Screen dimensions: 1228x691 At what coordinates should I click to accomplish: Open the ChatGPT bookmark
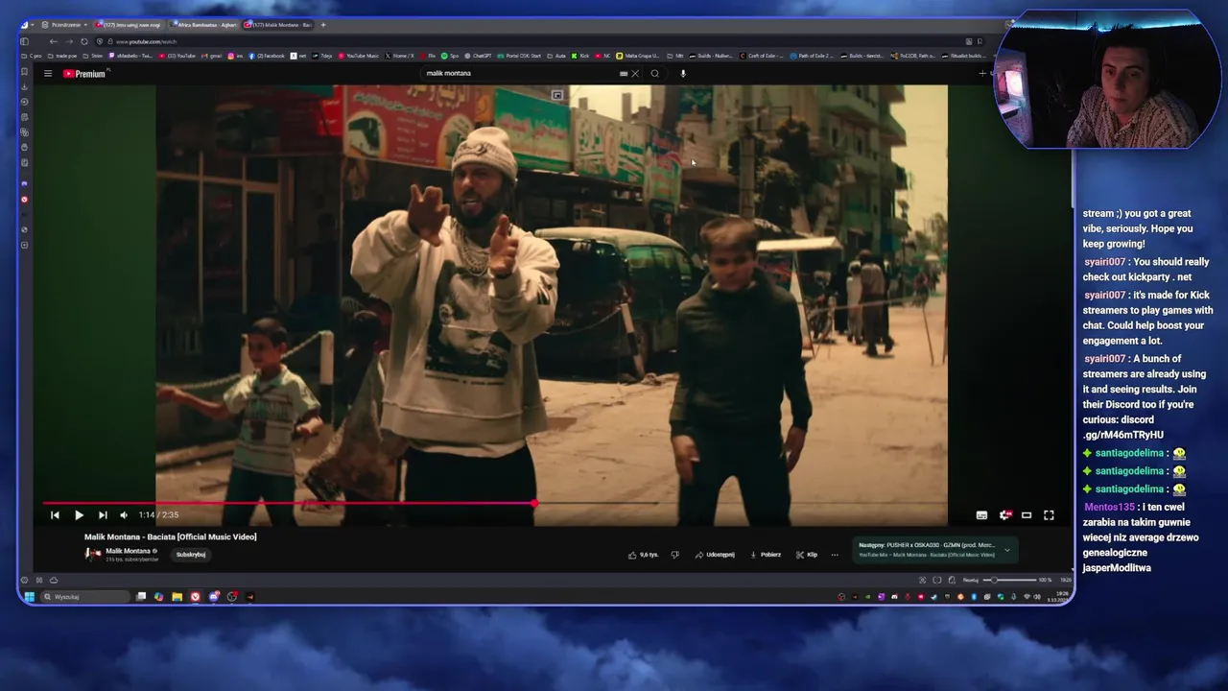coord(480,56)
